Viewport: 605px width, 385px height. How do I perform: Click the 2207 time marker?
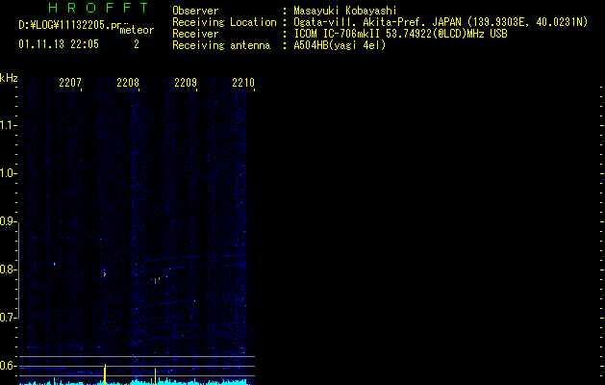[70, 83]
